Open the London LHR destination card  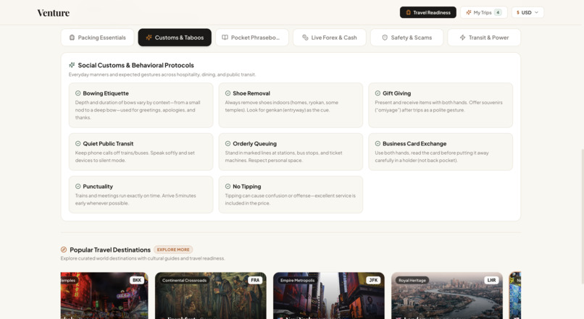(447, 296)
